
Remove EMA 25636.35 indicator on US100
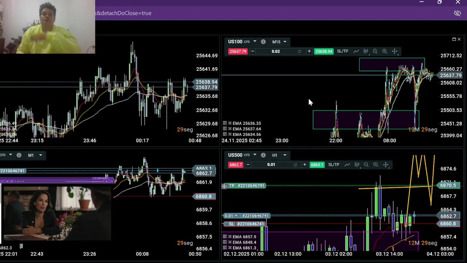(230, 123)
